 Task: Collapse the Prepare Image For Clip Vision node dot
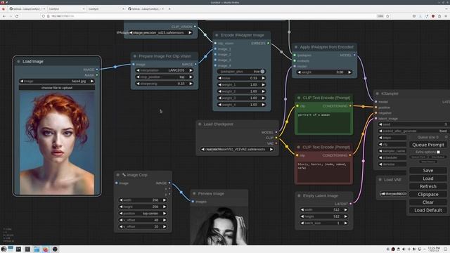point(135,56)
